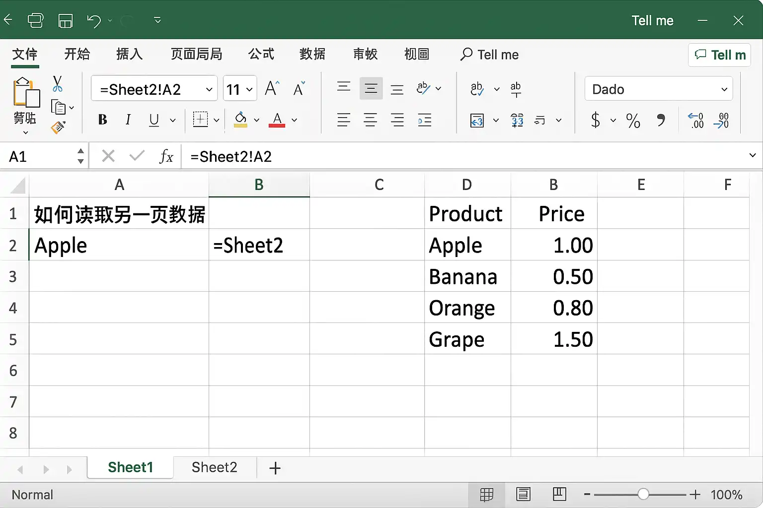Click the Save icon in title bar
The image size is (763, 508).
pos(66,20)
